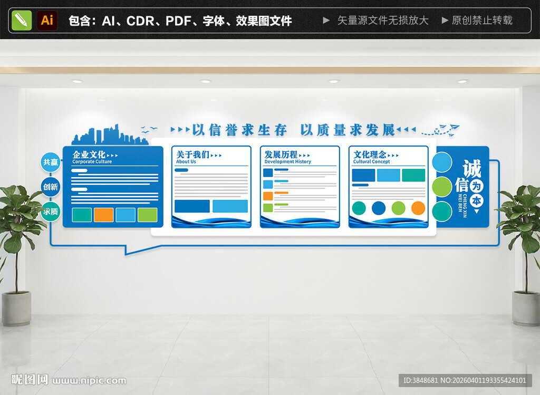Click the white 本 circle

[x=476, y=201]
